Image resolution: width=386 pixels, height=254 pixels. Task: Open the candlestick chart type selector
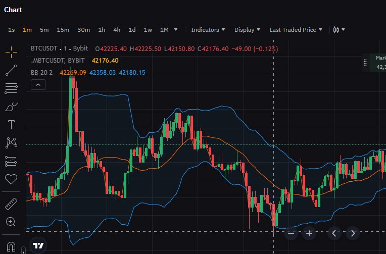[x=339, y=30]
